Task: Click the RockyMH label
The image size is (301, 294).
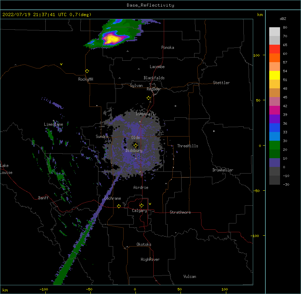Action: pos(86,79)
